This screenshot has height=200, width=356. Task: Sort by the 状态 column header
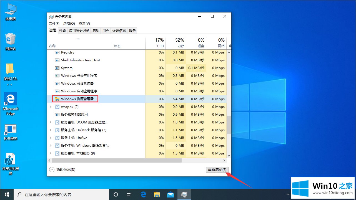pyautogui.click(x=129, y=43)
